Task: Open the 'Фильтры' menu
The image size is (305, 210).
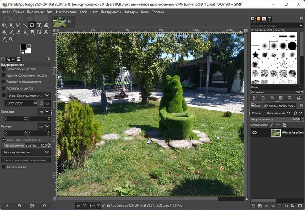Action: [x=131, y=12]
